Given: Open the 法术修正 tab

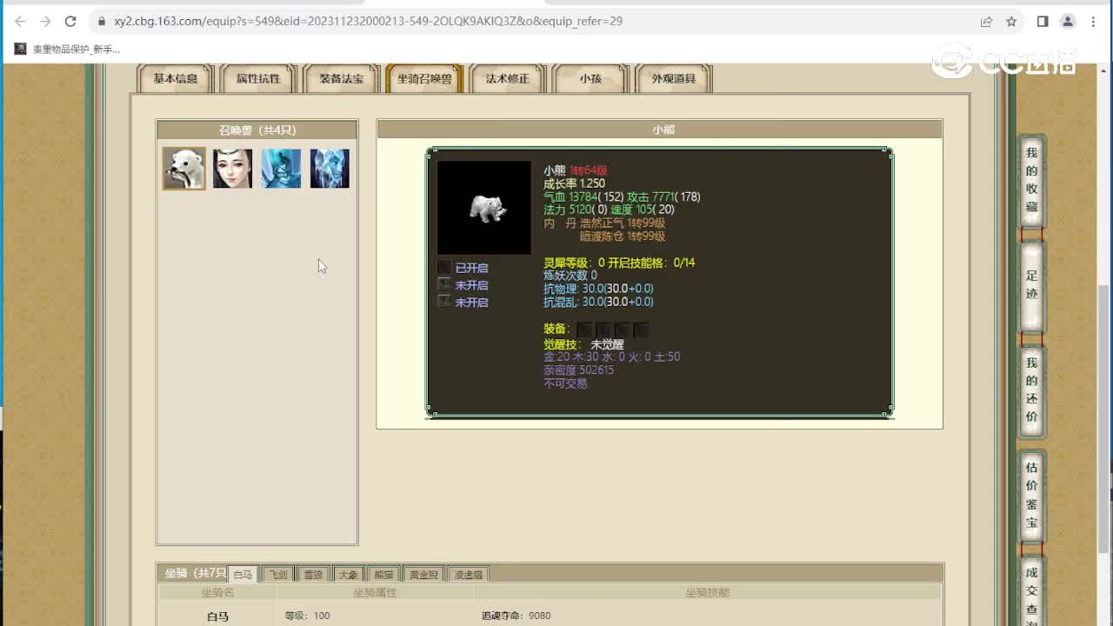Looking at the screenshot, I should coord(507,78).
